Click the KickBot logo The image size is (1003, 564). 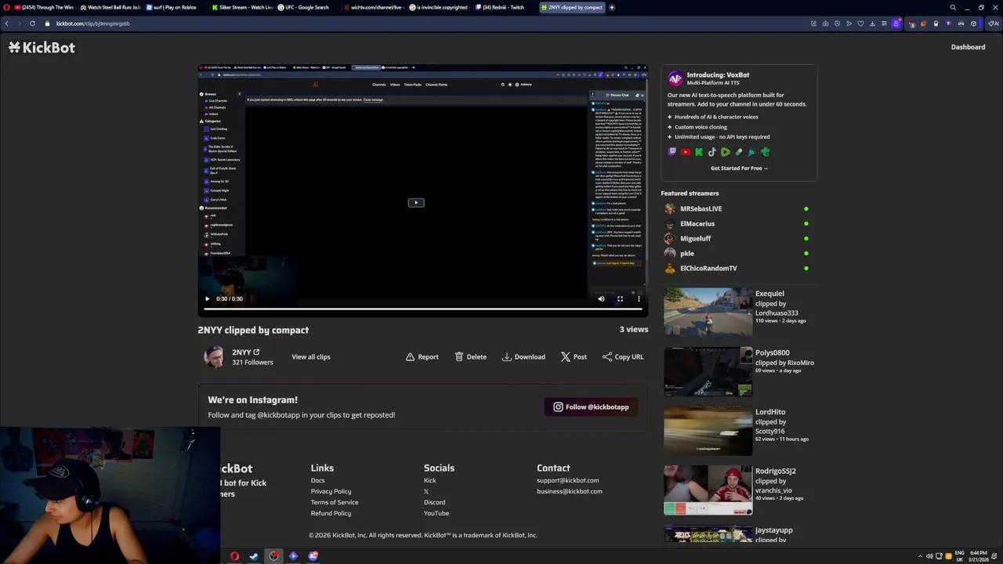42,47
